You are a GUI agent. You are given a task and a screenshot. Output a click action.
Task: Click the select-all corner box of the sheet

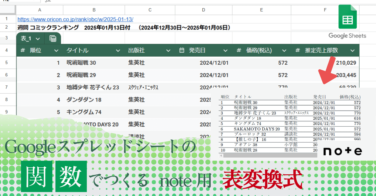(8, 10)
